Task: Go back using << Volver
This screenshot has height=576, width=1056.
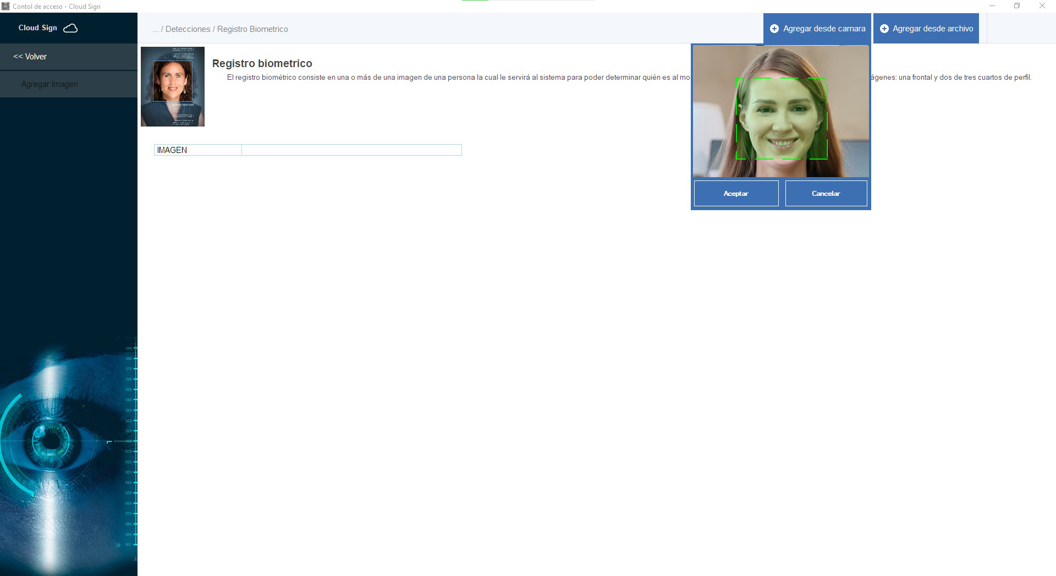Action: pos(30,57)
